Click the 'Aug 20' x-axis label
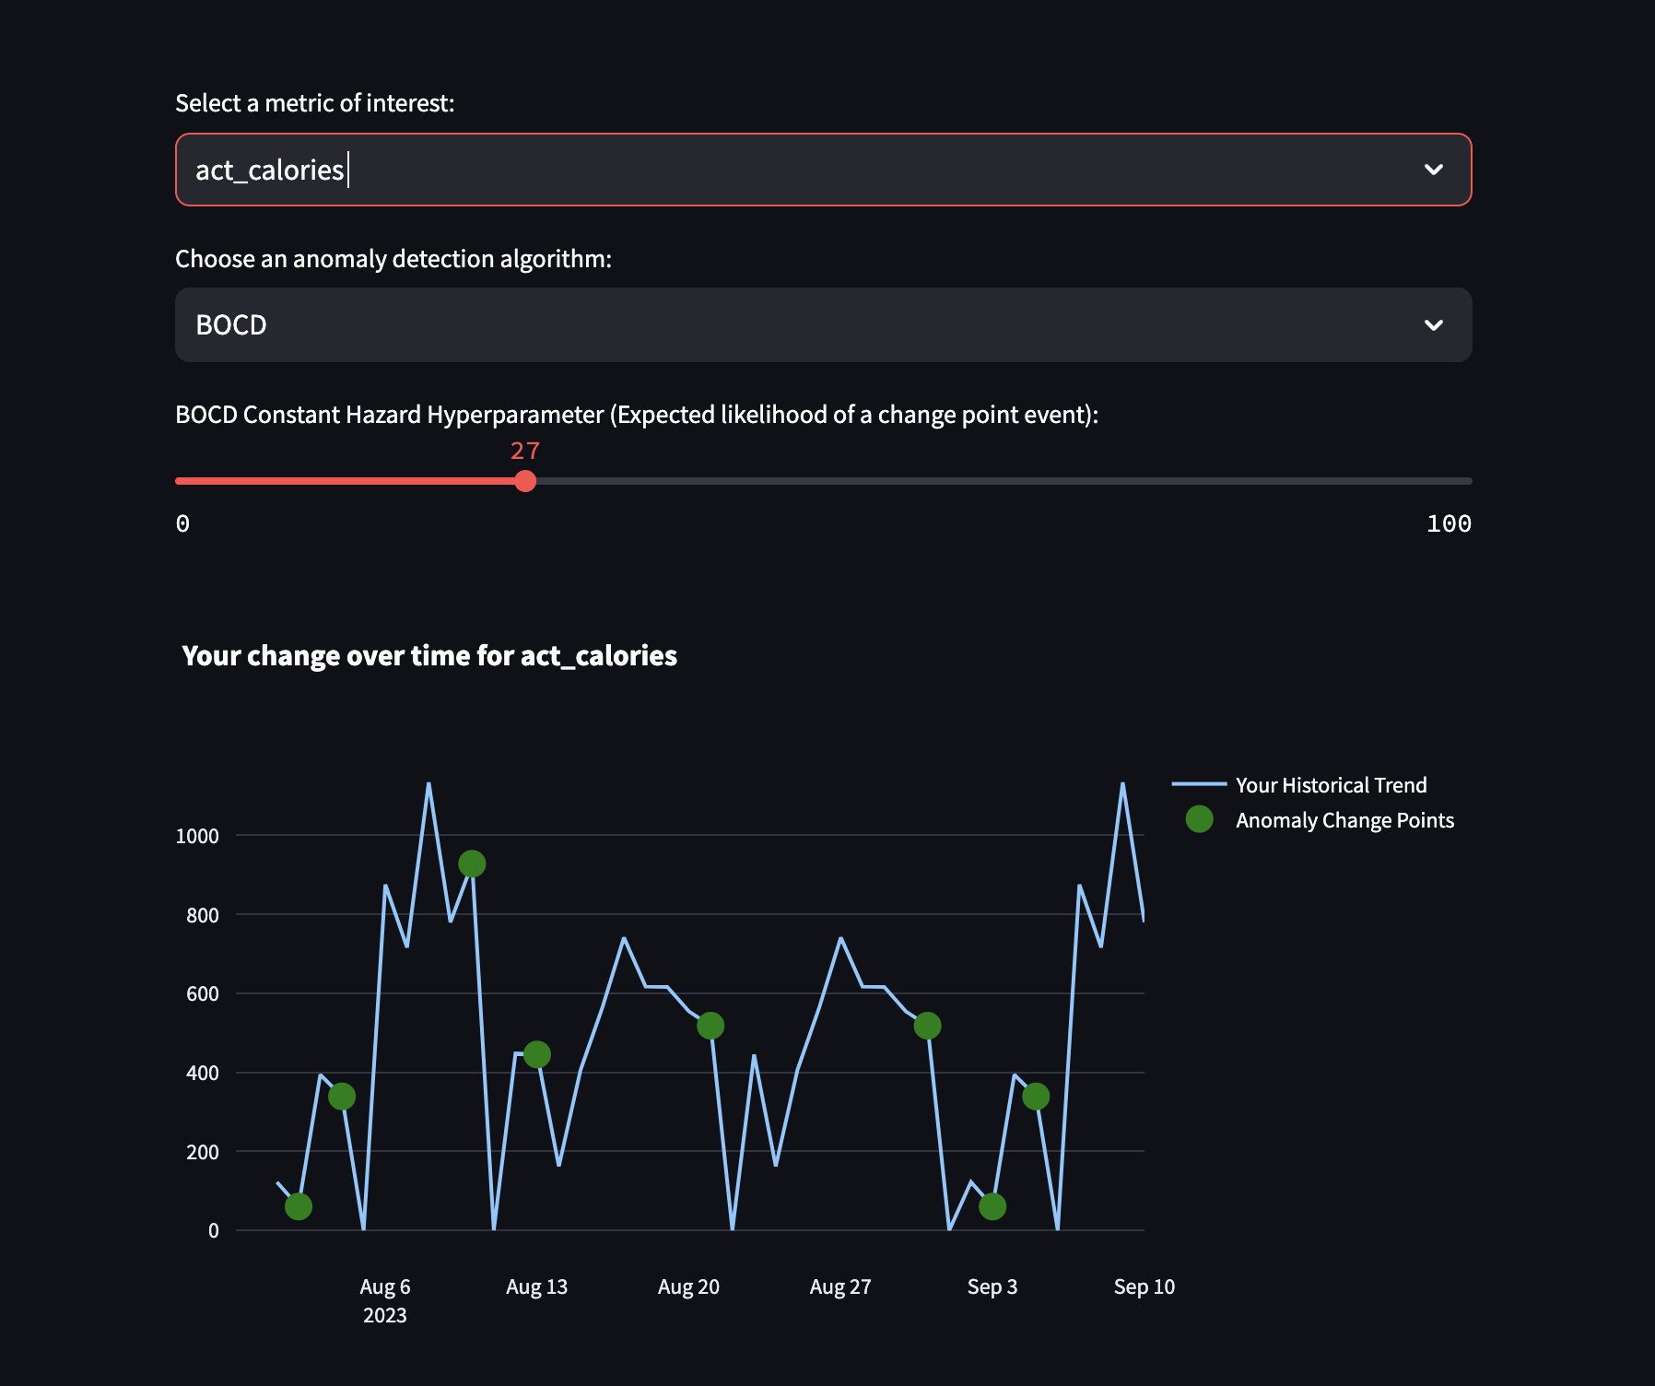This screenshot has width=1655, height=1386. tap(688, 1286)
